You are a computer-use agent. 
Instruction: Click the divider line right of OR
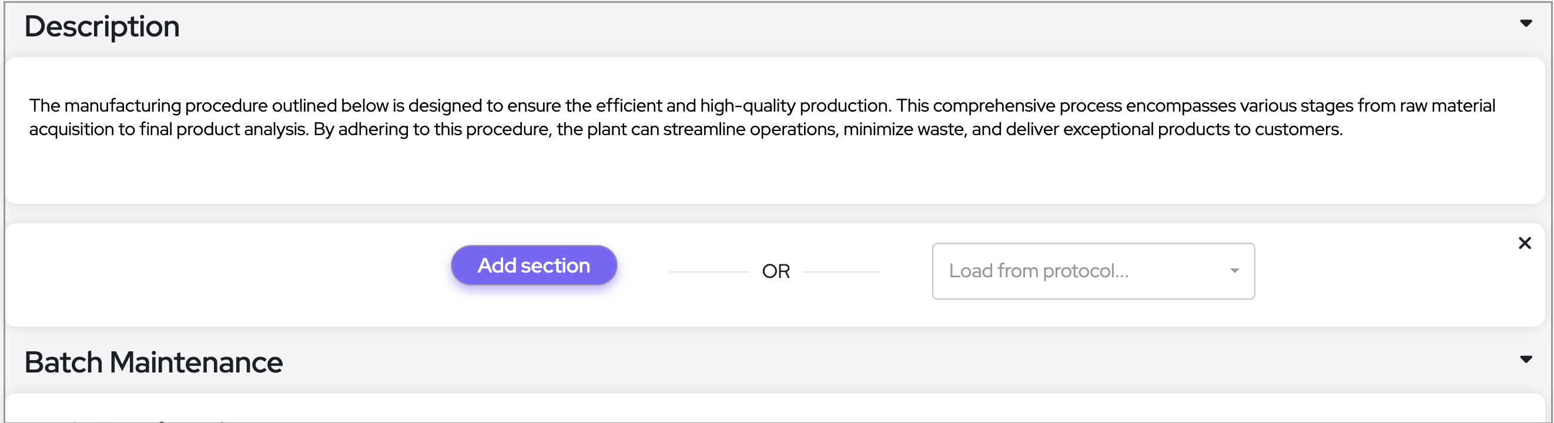842,272
